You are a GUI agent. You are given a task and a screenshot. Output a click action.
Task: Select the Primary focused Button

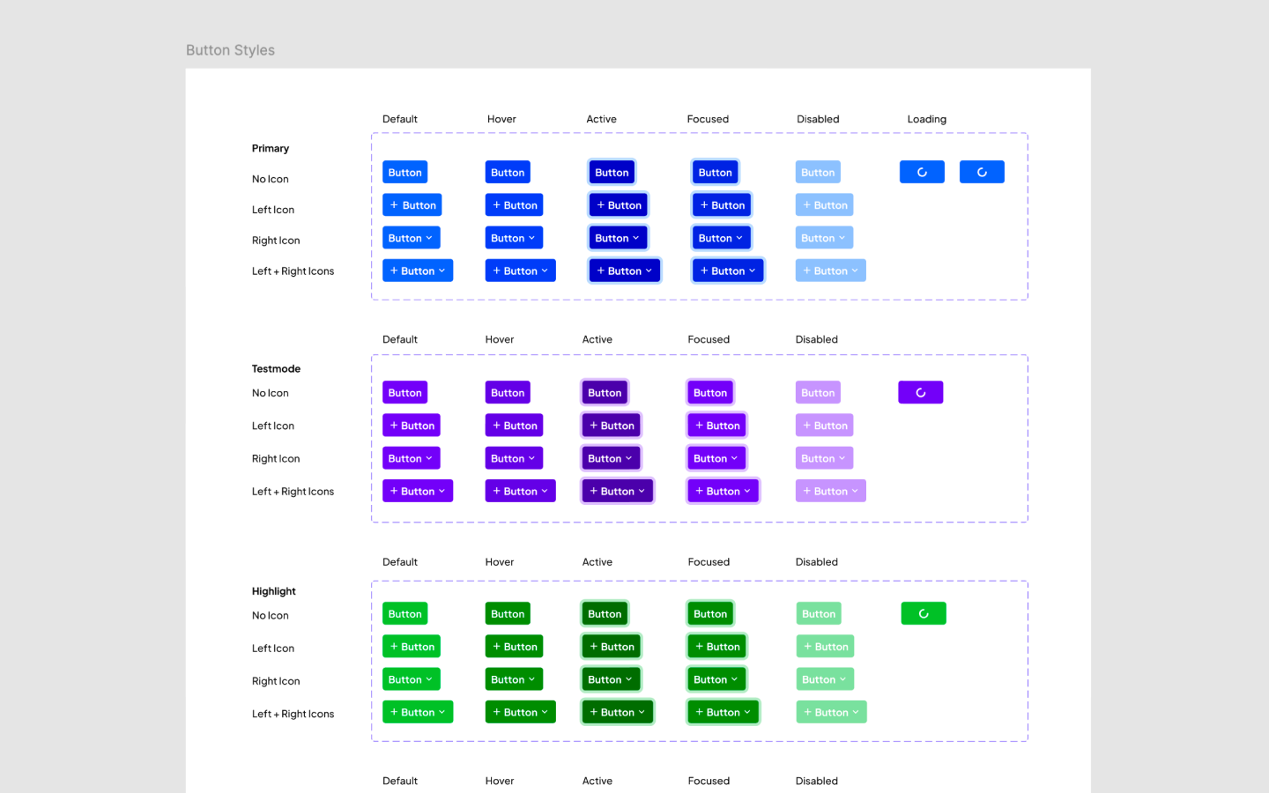[715, 172]
